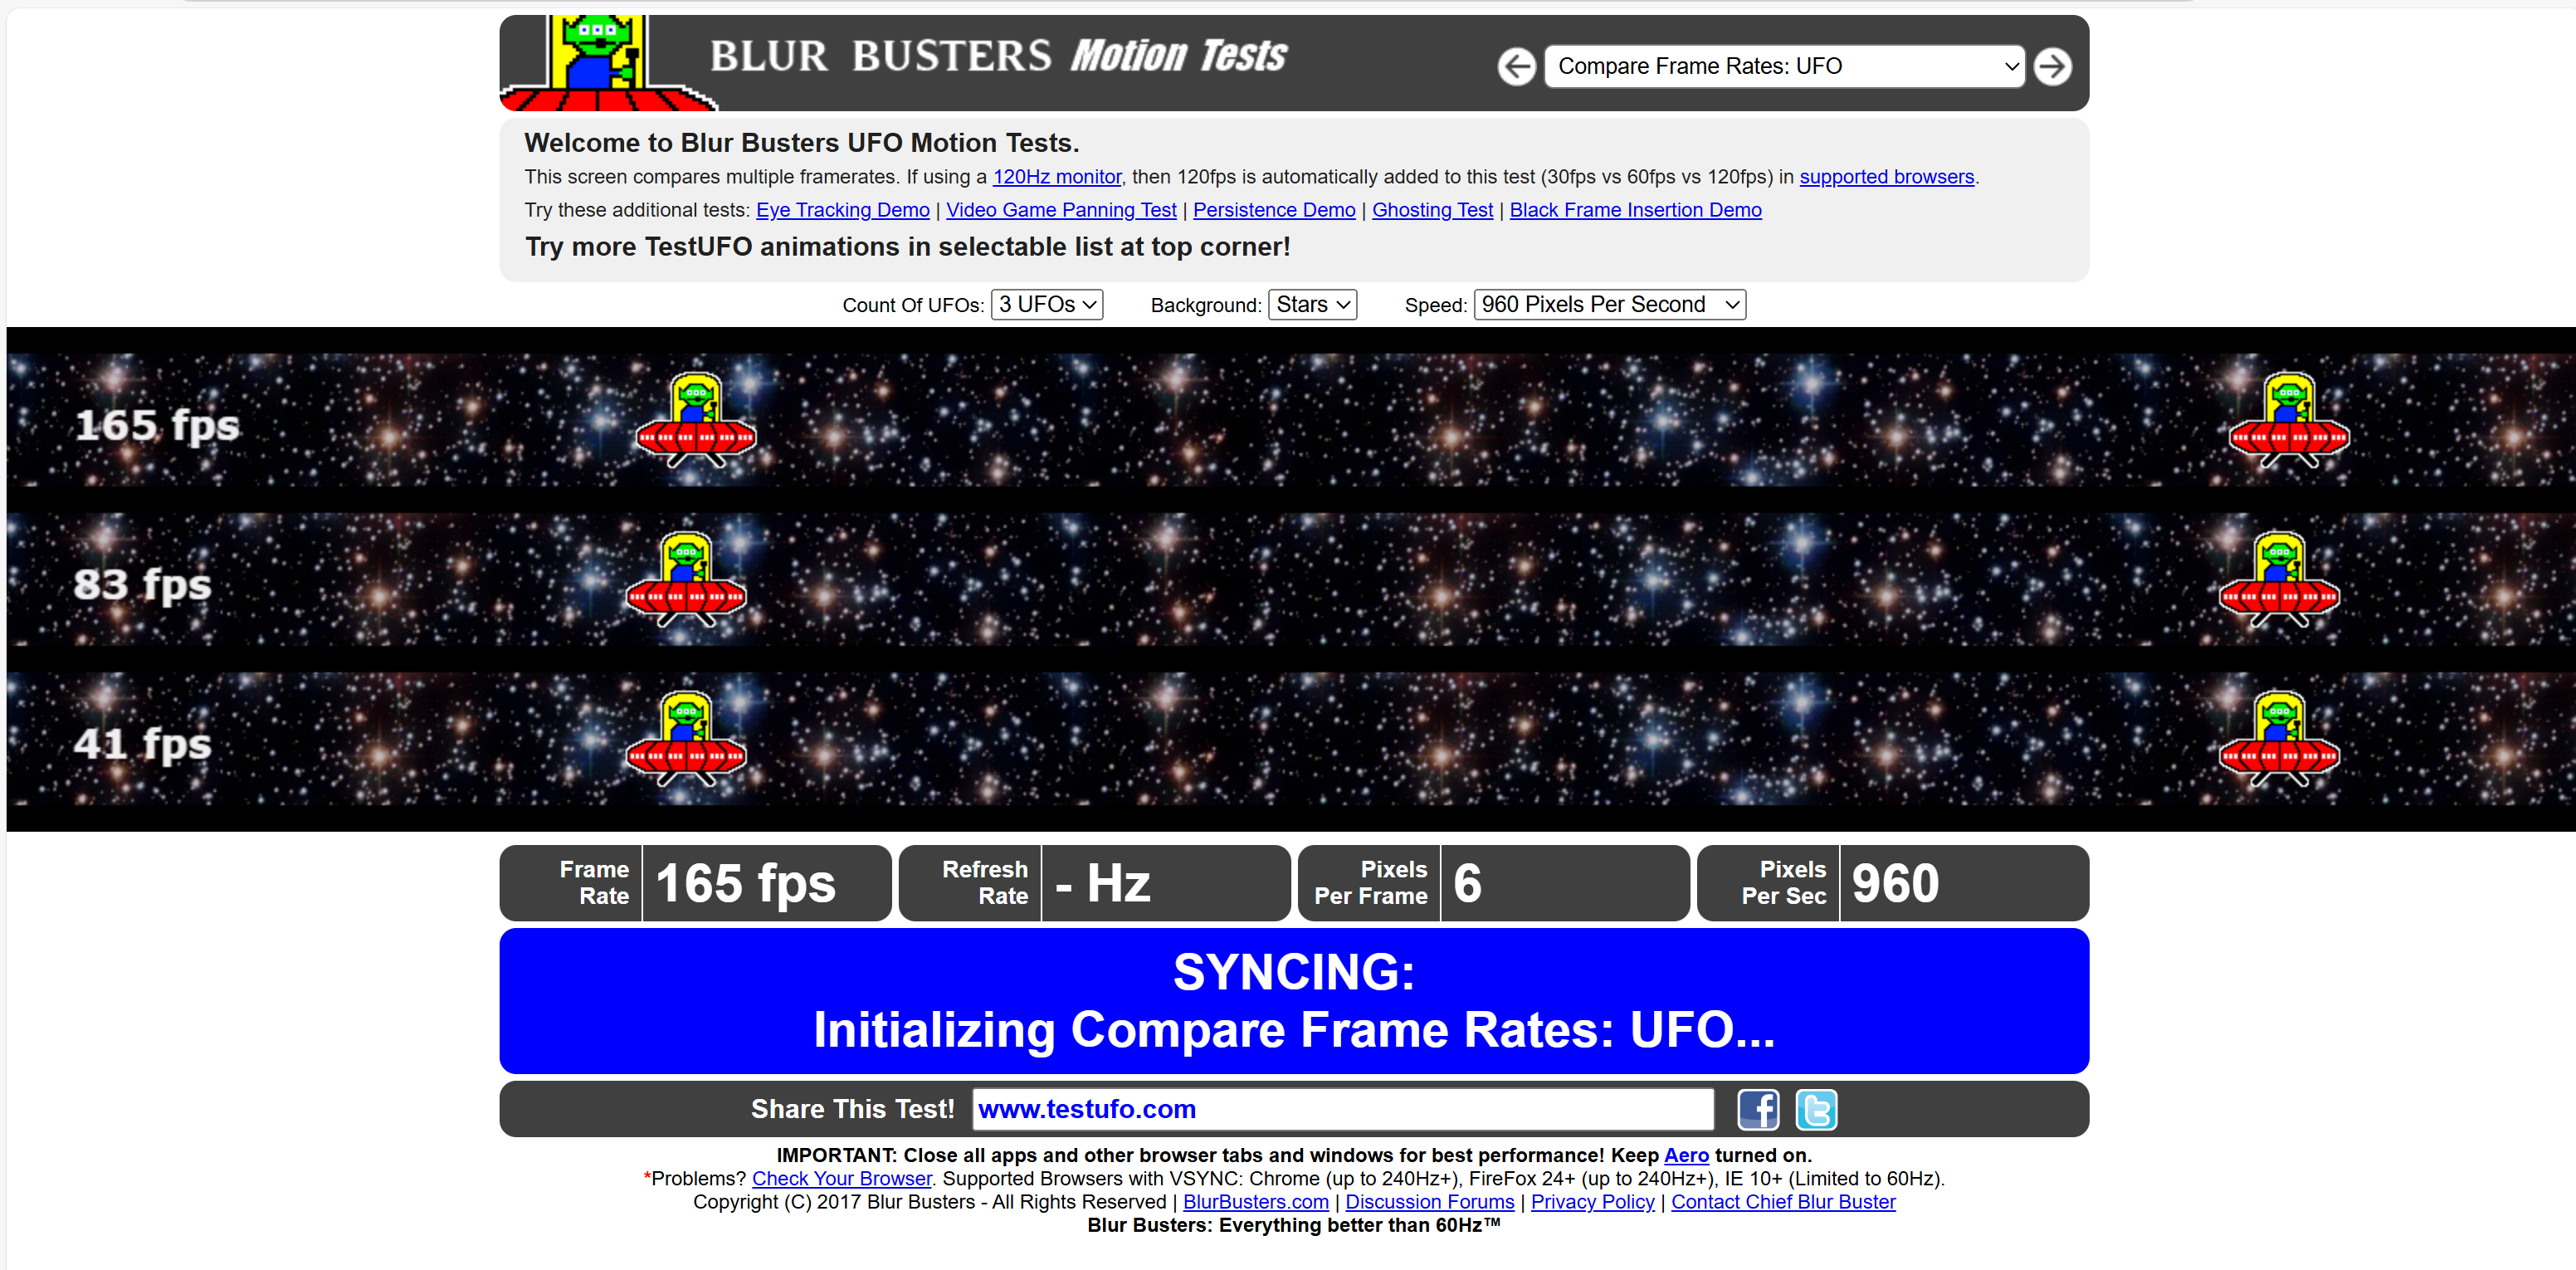Open the supported browsers link
The height and width of the screenshot is (1270, 2576).
(x=1886, y=177)
